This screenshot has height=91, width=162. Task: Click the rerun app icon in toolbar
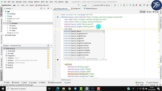point(115,5)
